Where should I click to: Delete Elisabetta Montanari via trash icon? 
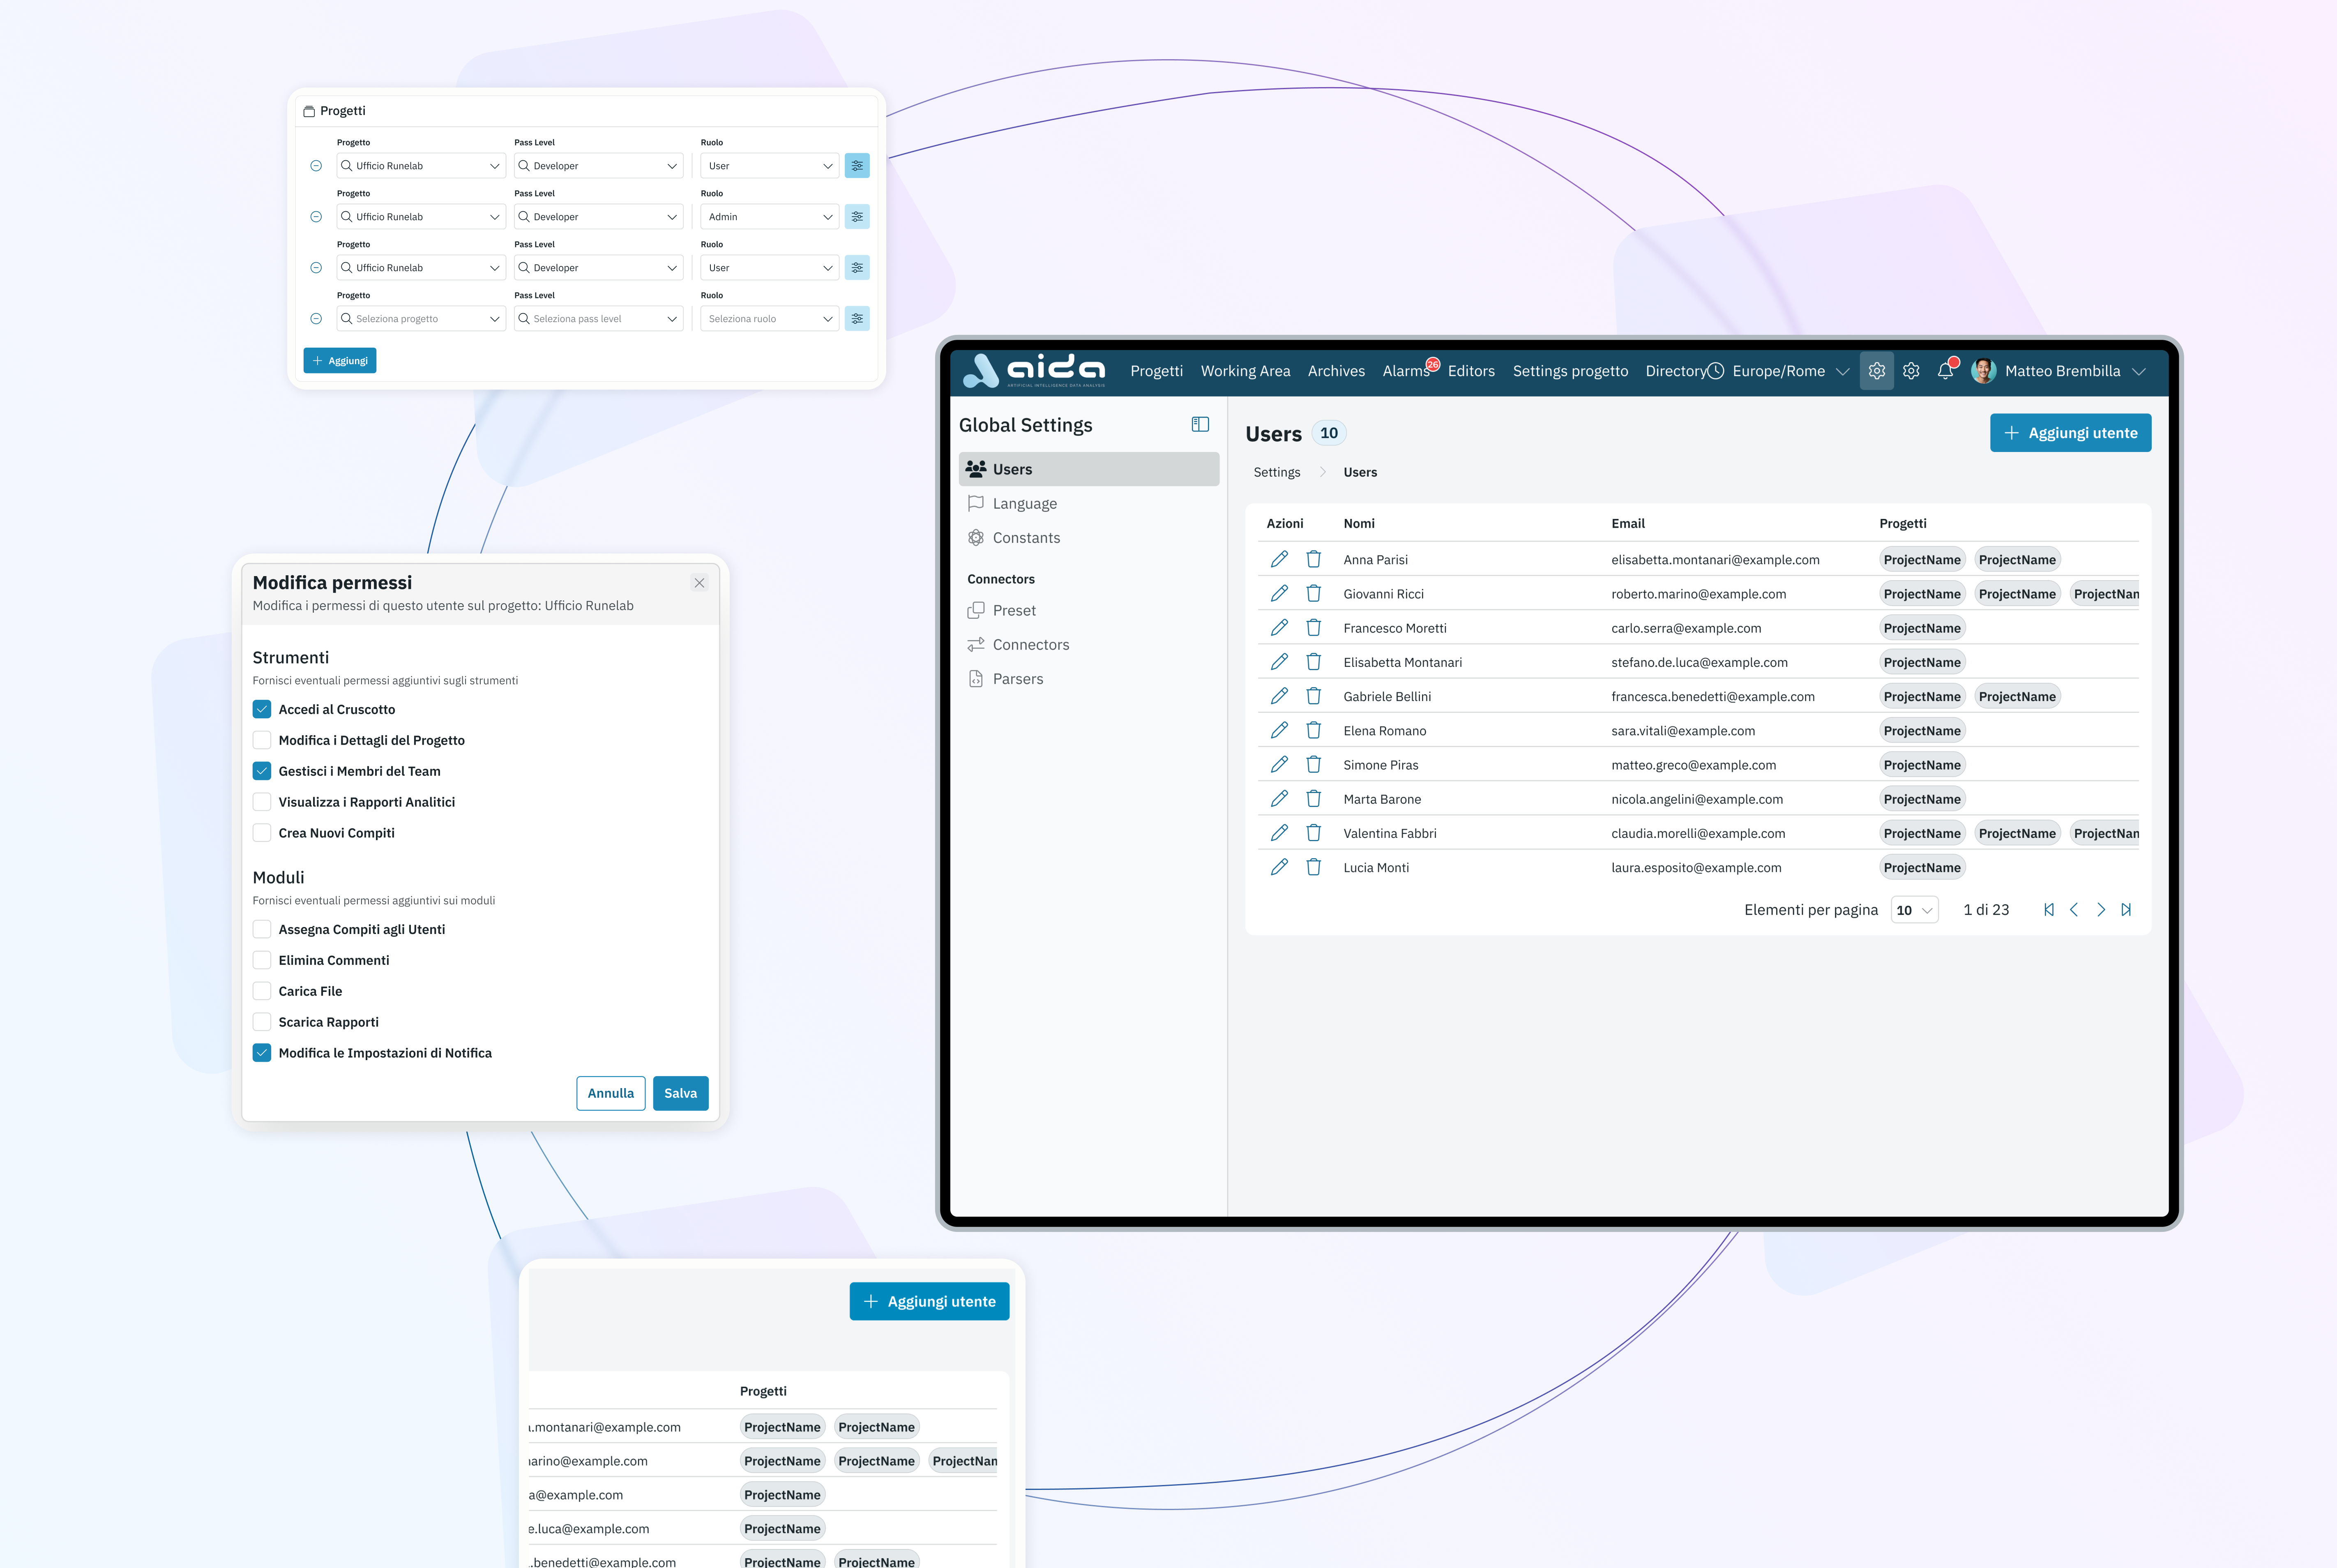coord(1314,662)
